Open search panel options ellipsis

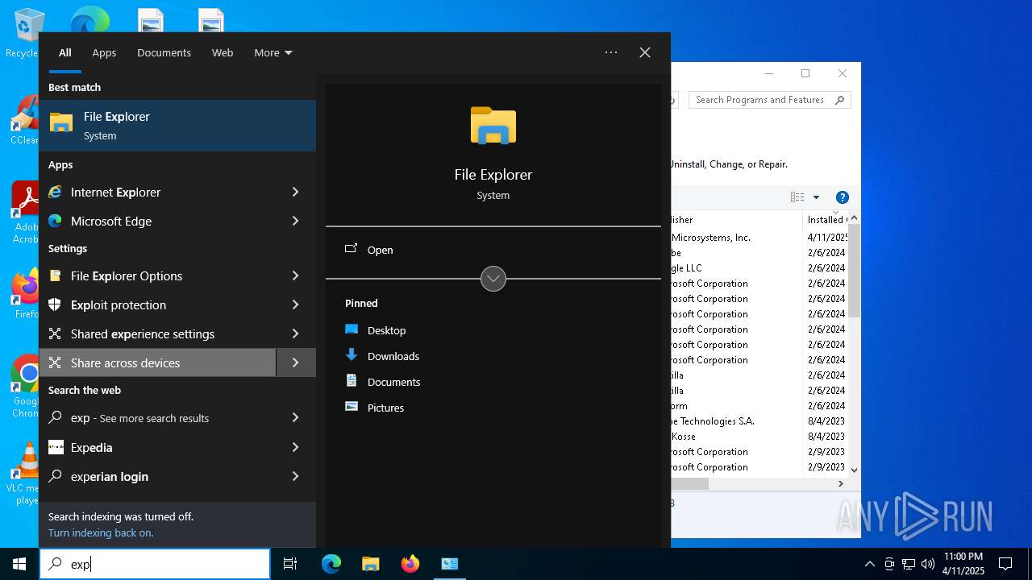[x=611, y=52]
